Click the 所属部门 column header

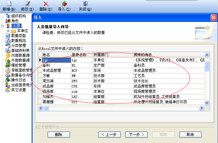(113, 55)
